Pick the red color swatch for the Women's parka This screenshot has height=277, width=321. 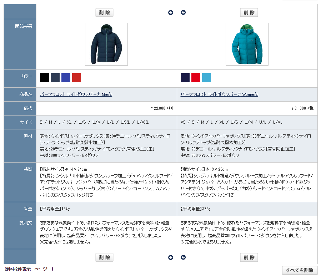196,77
